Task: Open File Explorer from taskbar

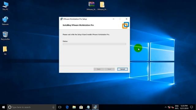Action: point(74,107)
